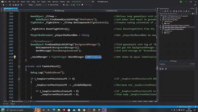Screen dimensions: 198x112
Task: Expand References under Assembly-CSharp.Player
Action: tap(163, 22)
